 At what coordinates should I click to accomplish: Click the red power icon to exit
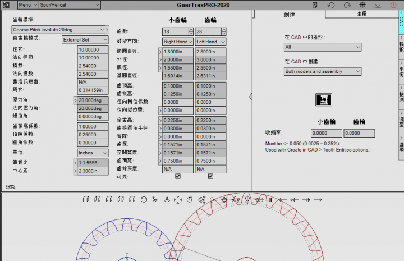coord(393,5)
